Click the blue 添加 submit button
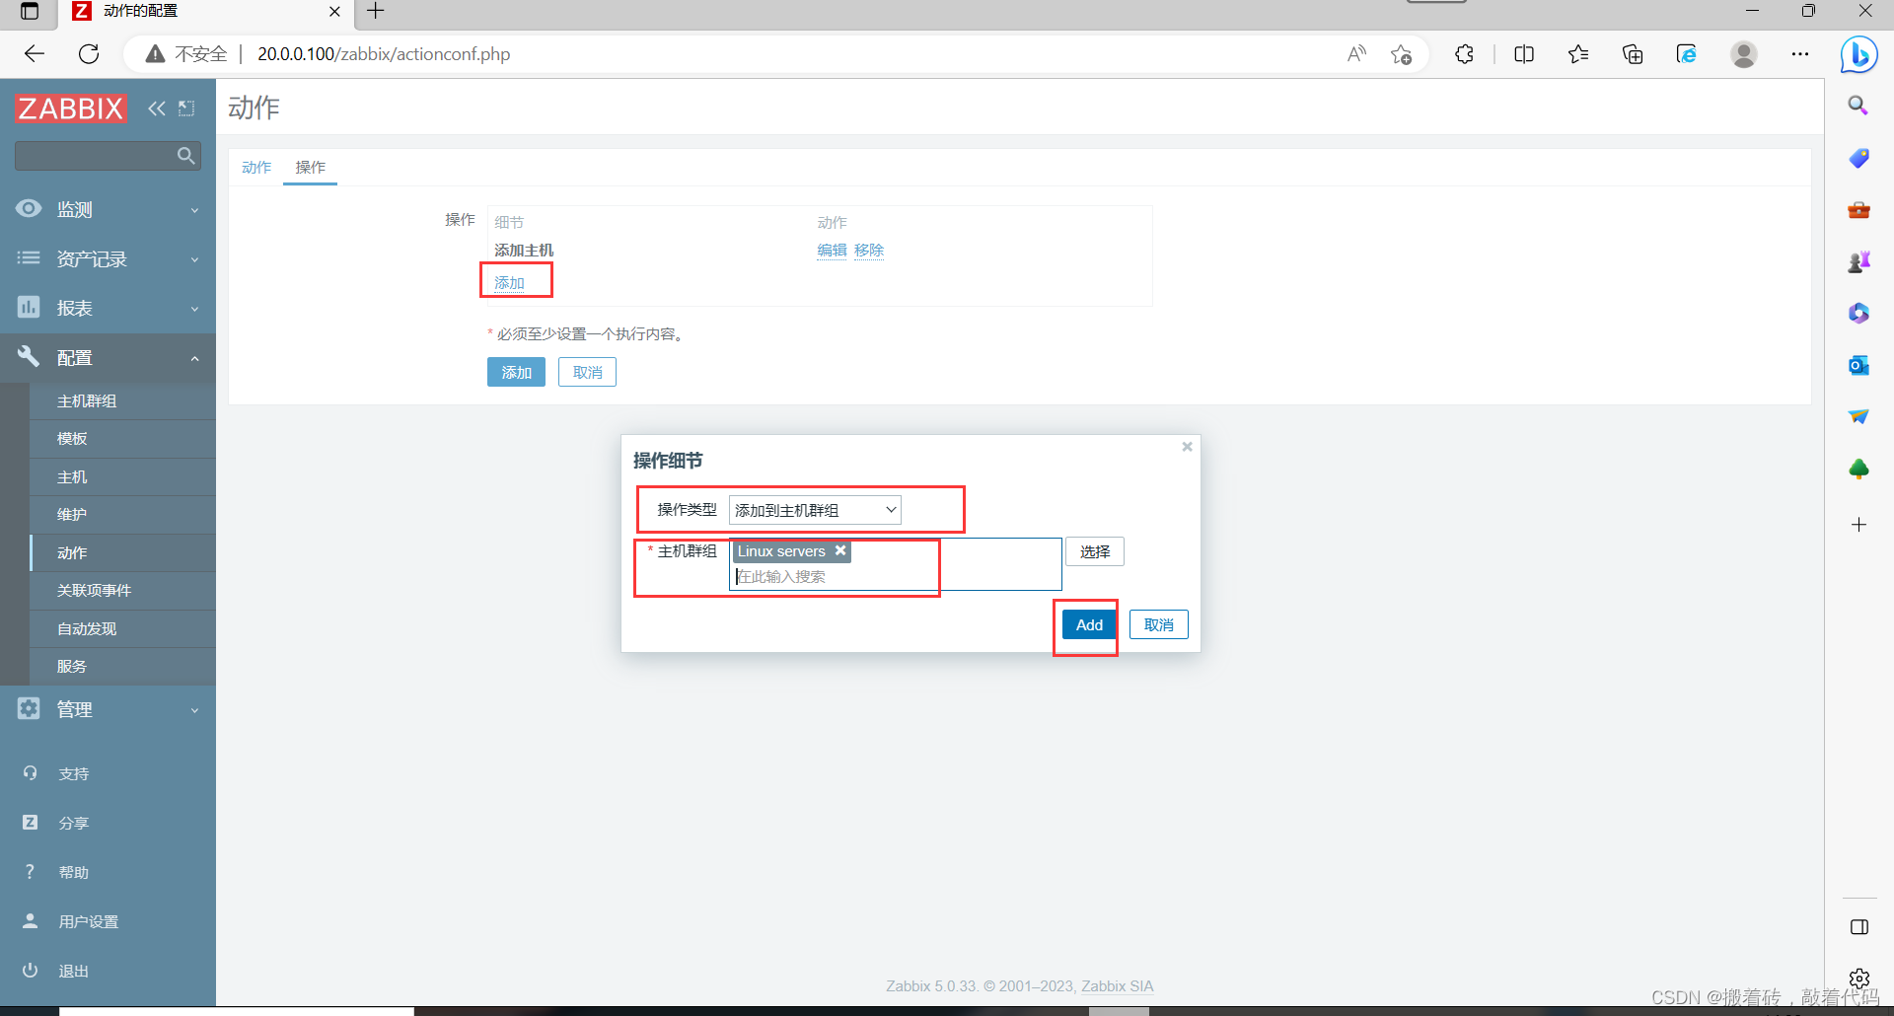This screenshot has width=1894, height=1016. (x=516, y=372)
